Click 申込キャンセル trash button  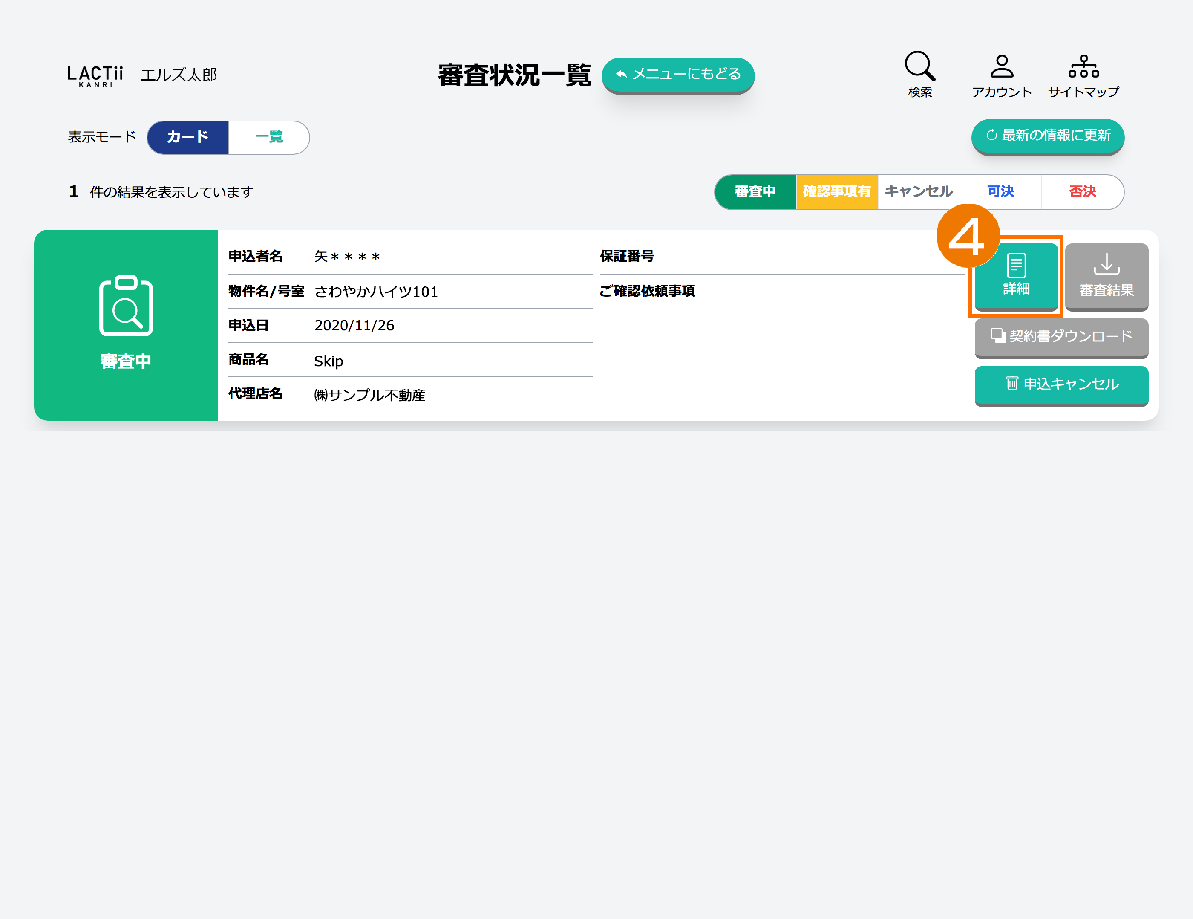point(1061,384)
